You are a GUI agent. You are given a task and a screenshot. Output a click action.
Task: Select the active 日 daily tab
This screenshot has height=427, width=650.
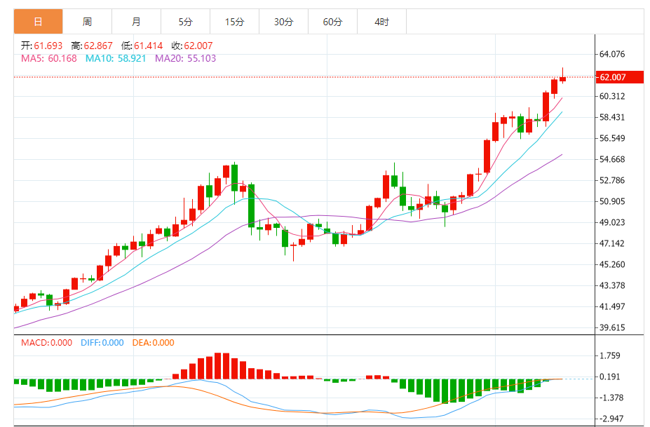coord(38,22)
